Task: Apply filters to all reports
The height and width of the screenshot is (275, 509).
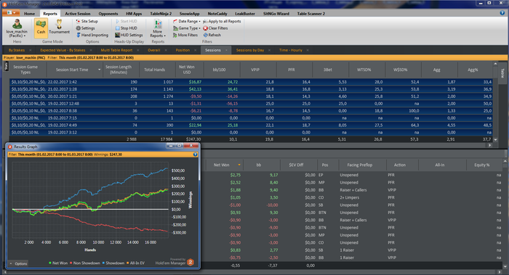Action: point(222,21)
